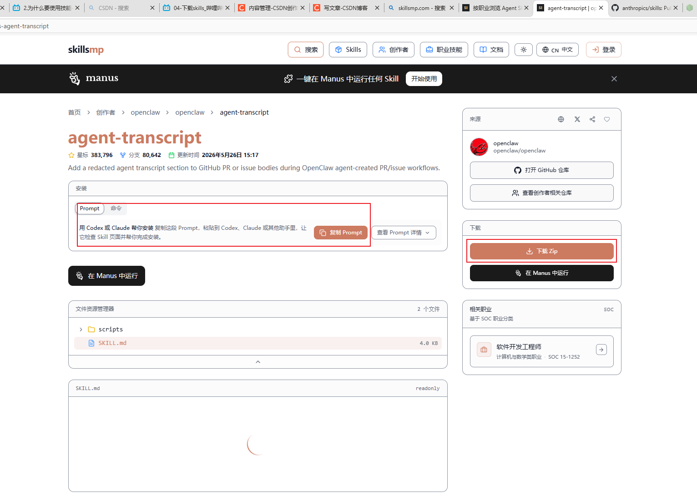Go to the Skills nav item

pos(348,50)
